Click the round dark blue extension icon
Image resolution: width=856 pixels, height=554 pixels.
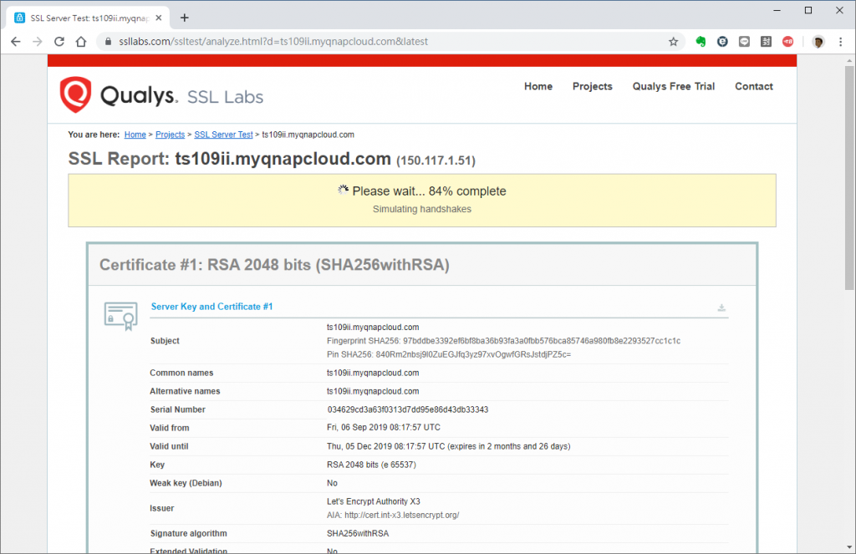click(x=722, y=42)
